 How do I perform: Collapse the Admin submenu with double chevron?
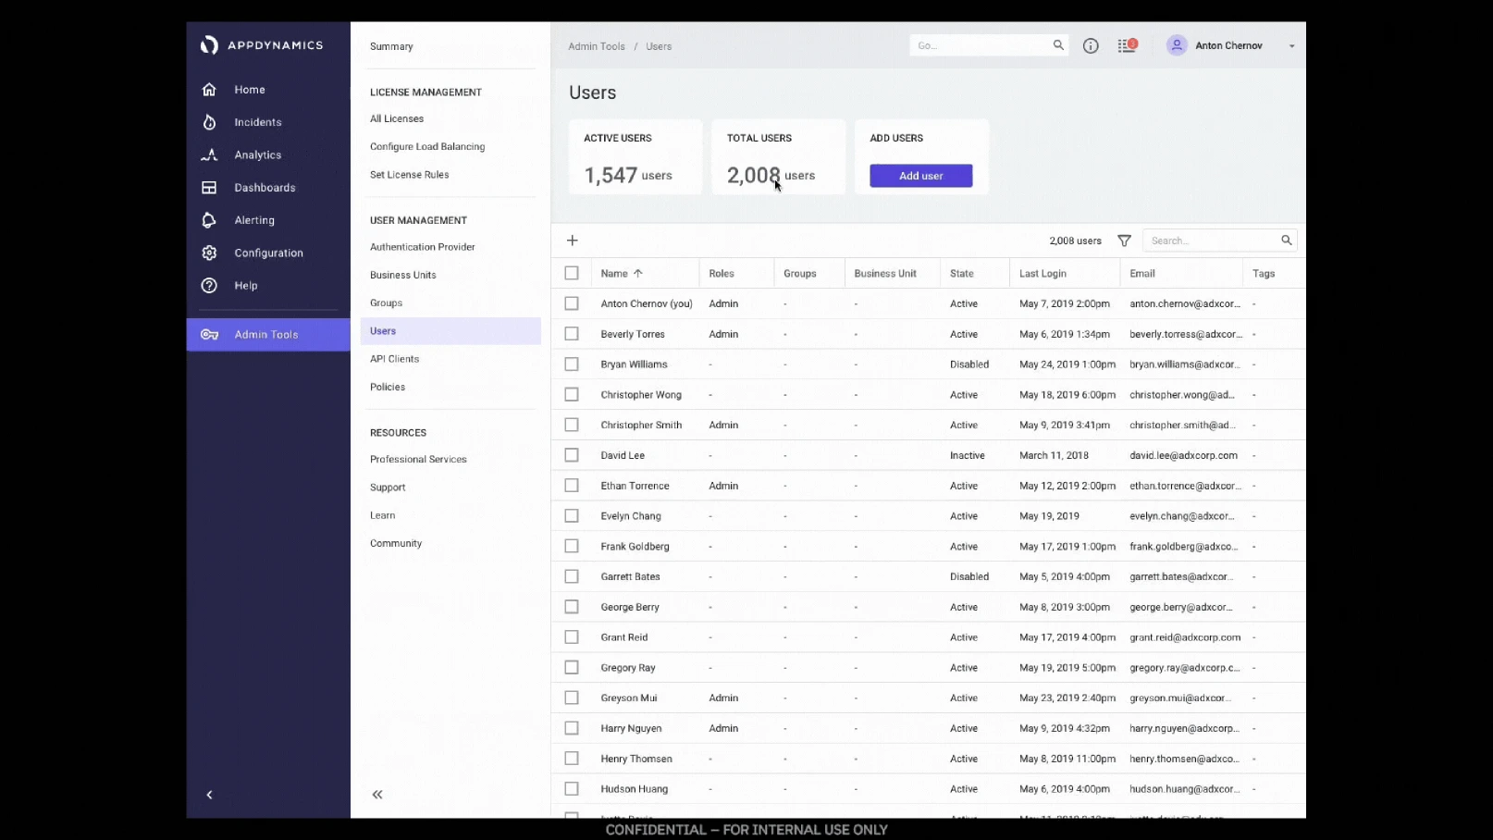[377, 795]
